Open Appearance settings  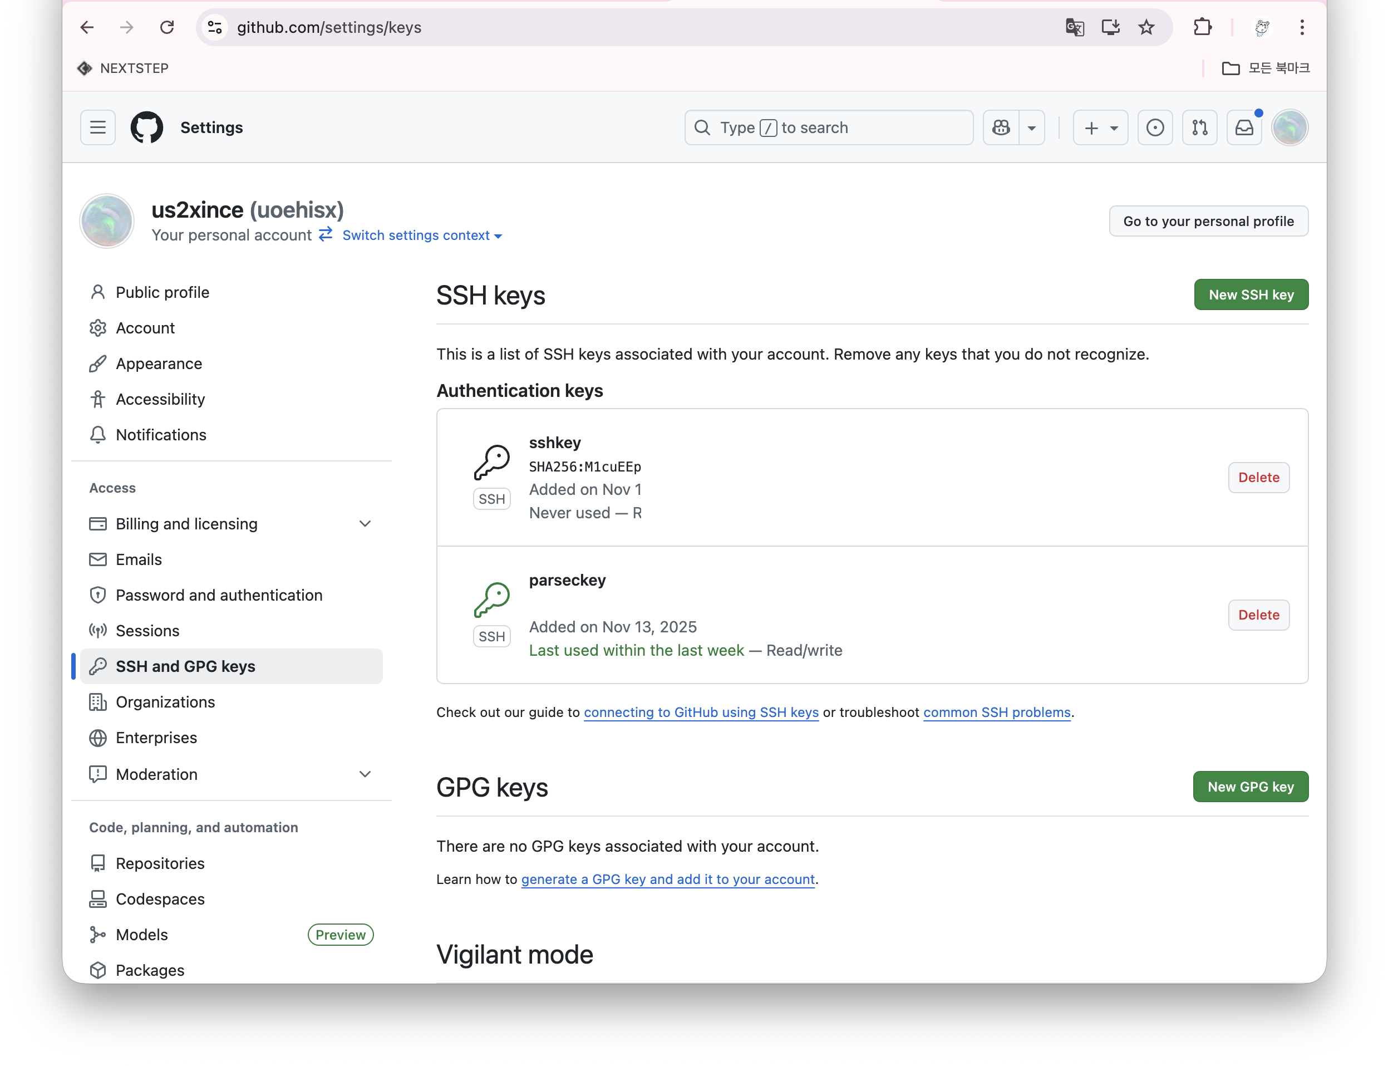[232, 363]
